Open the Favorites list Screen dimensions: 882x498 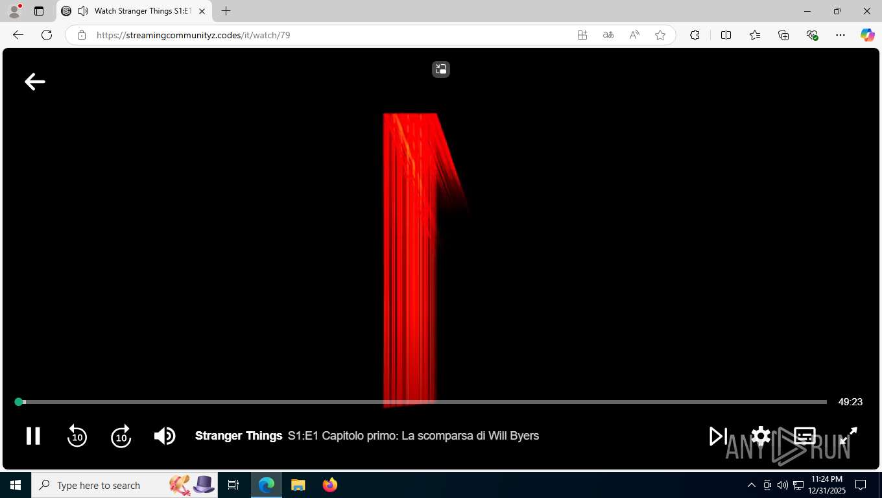pyautogui.click(x=755, y=35)
